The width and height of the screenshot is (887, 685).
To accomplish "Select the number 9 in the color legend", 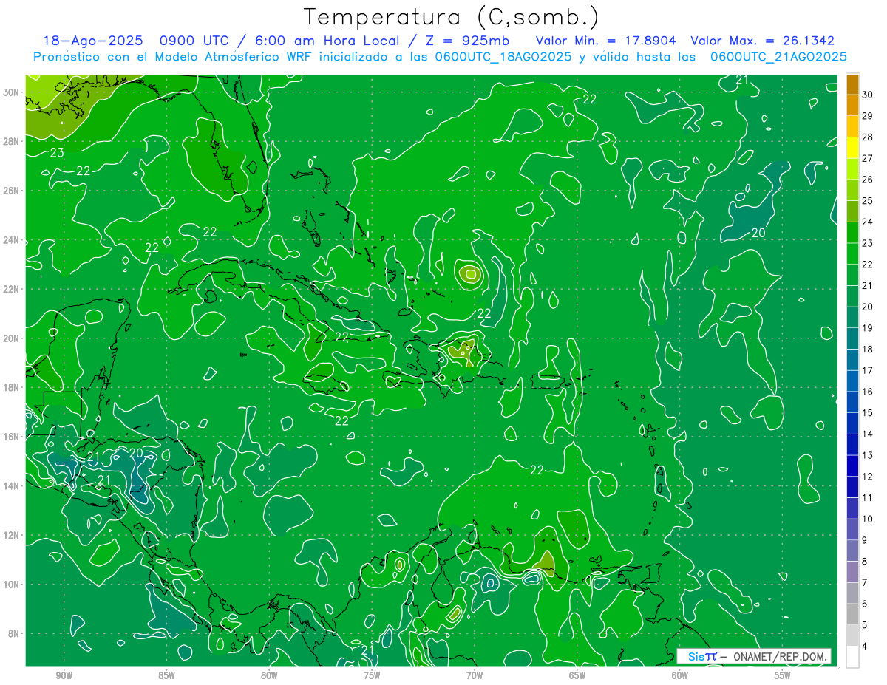I will pos(866,540).
